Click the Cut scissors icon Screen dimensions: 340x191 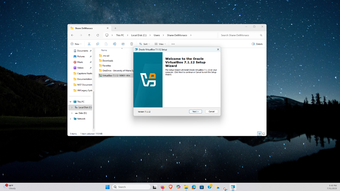(89, 44)
